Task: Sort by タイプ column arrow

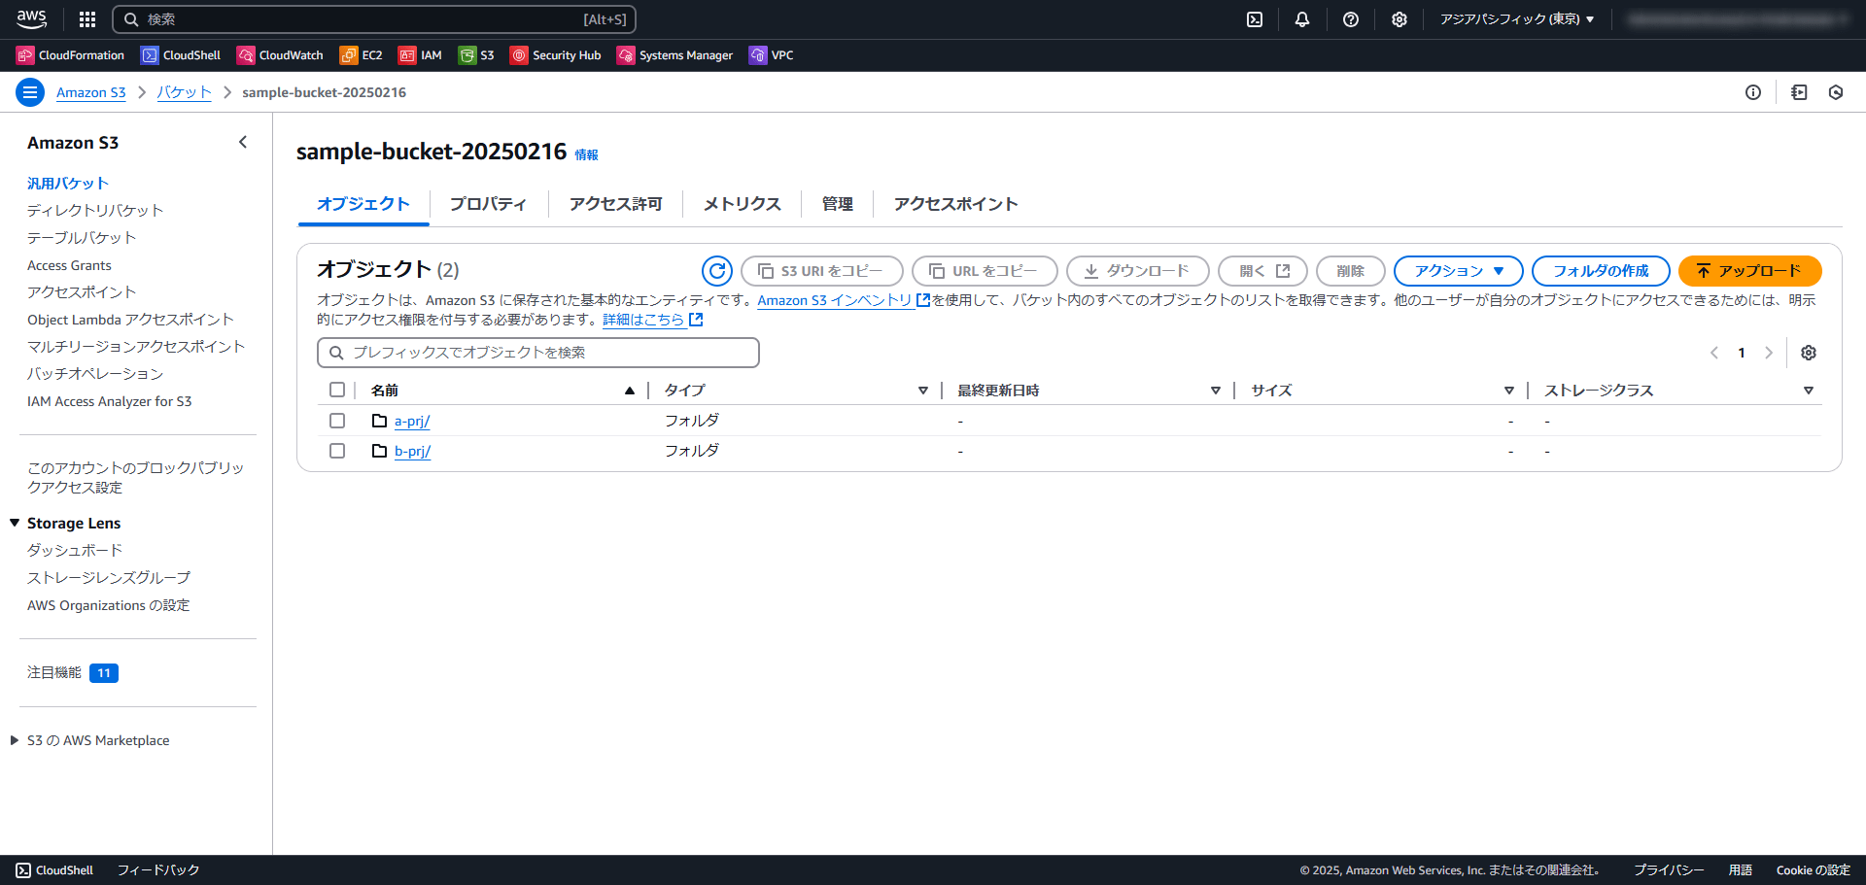Action: pyautogui.click(x=923, y=391)
